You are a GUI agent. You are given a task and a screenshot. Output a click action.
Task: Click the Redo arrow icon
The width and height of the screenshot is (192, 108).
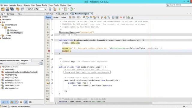click(x=22, y=9)
